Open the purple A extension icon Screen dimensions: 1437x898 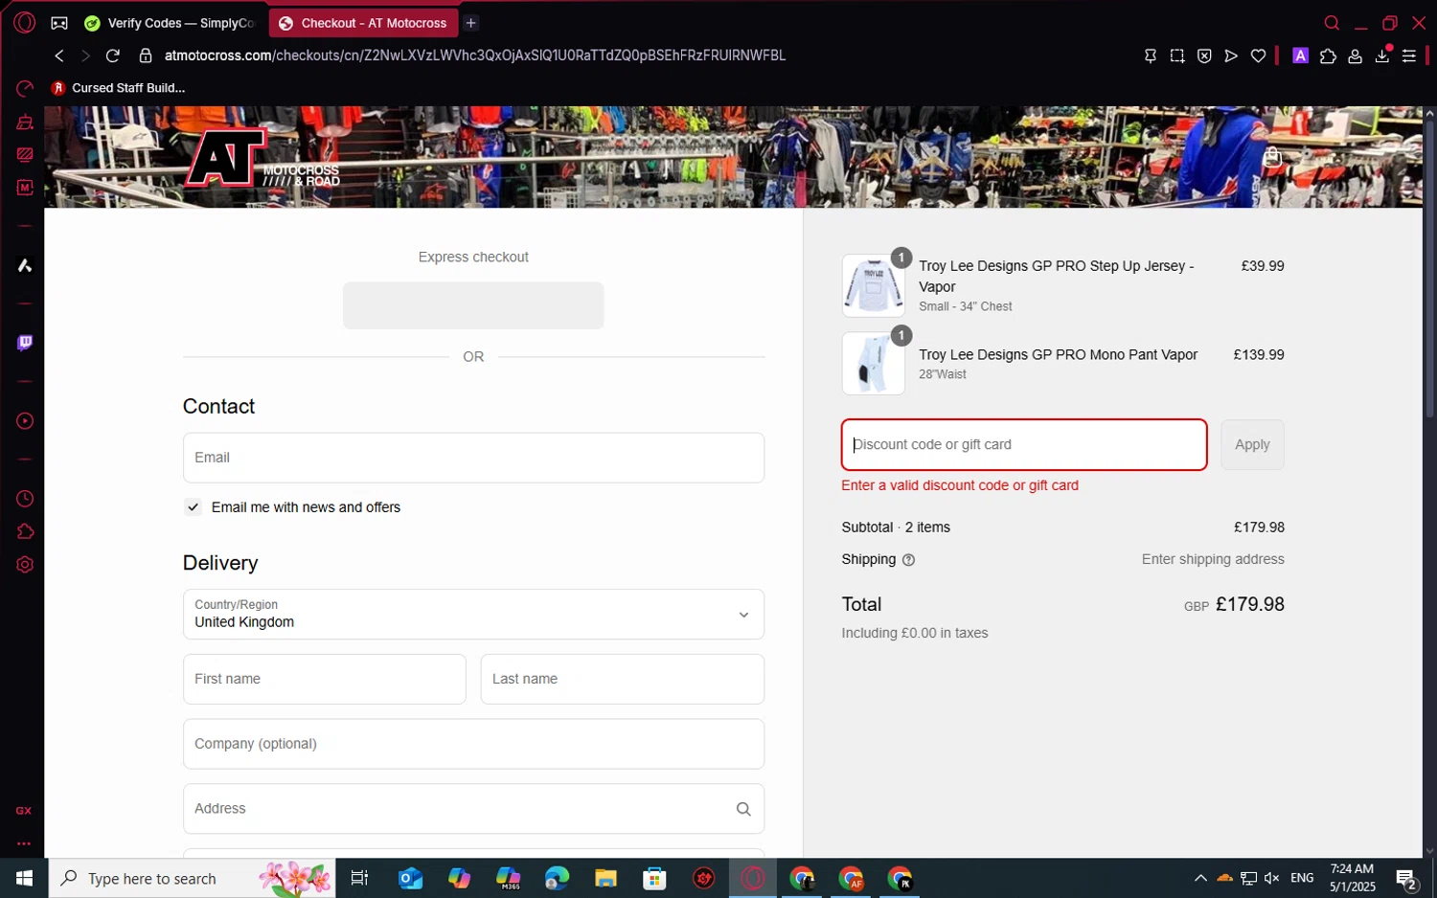[1300, 56]
